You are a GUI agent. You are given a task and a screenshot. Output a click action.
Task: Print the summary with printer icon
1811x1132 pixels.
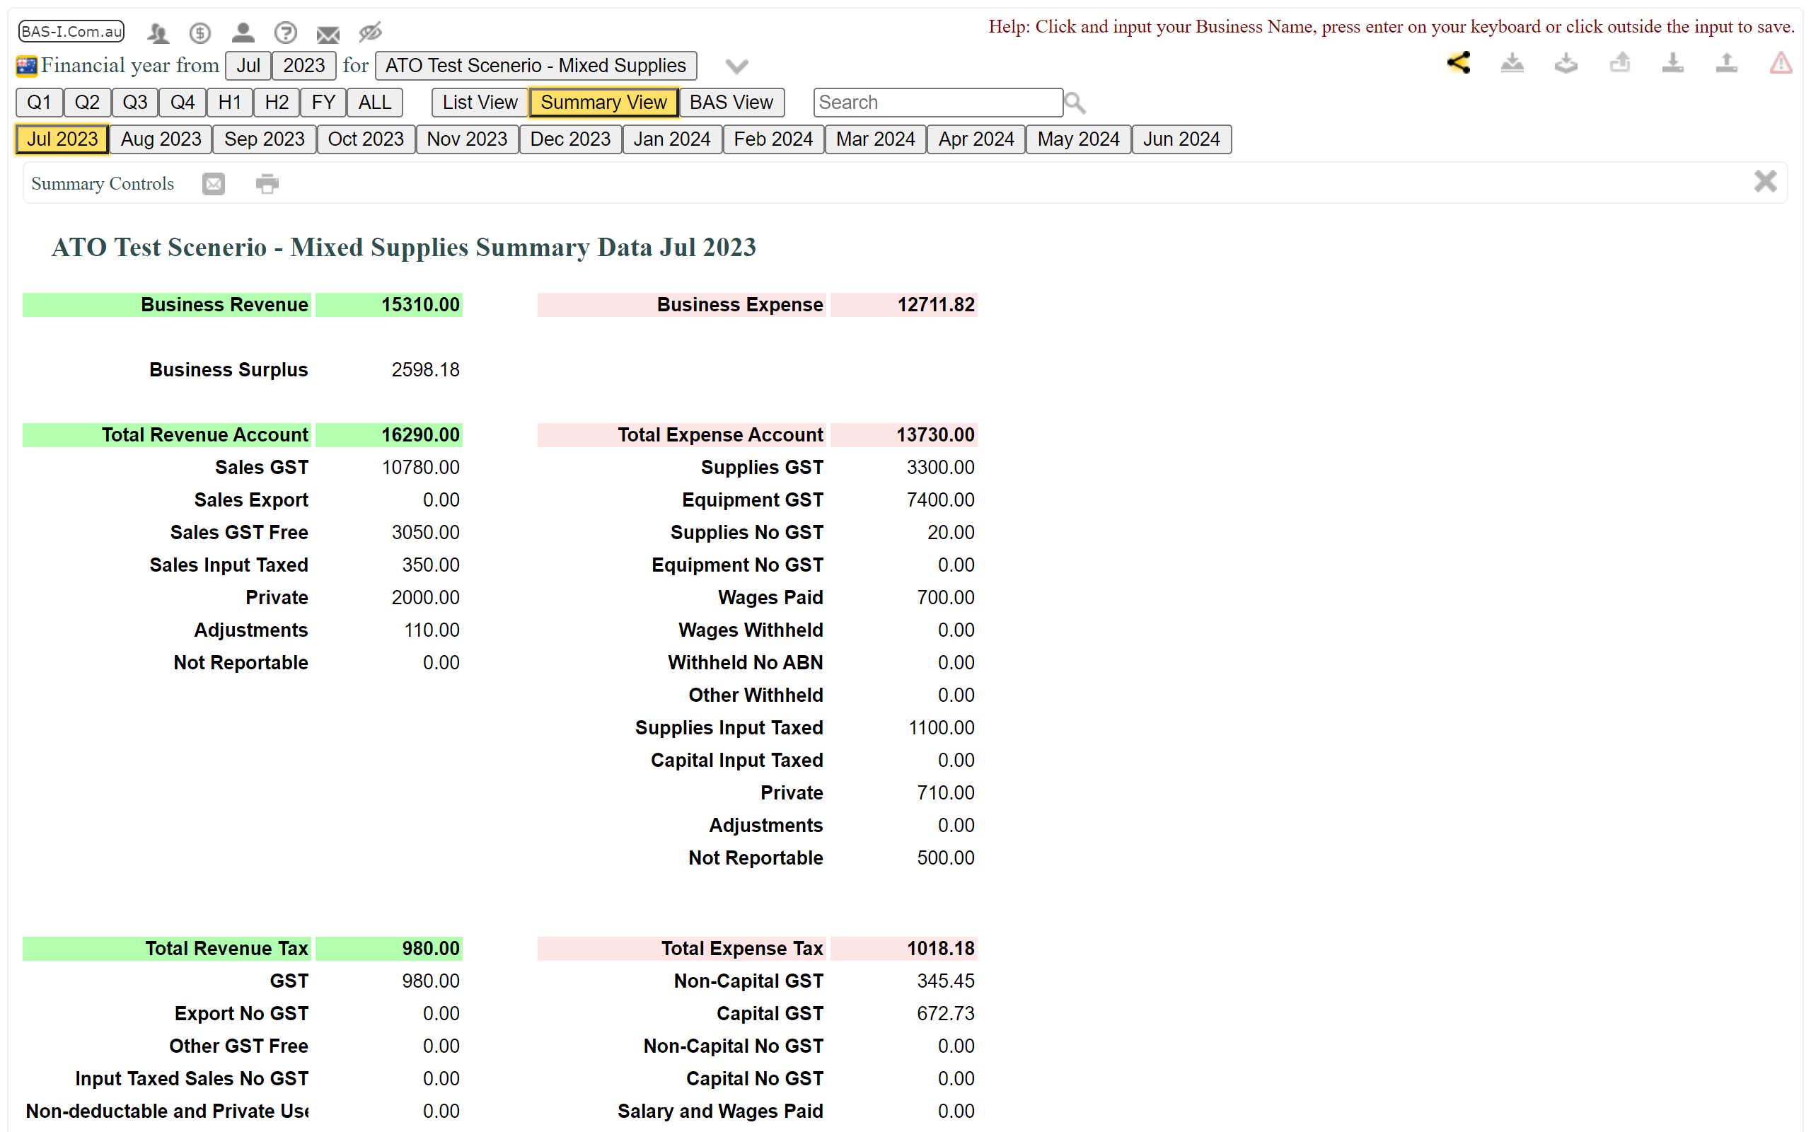click(x=267, y=184)
